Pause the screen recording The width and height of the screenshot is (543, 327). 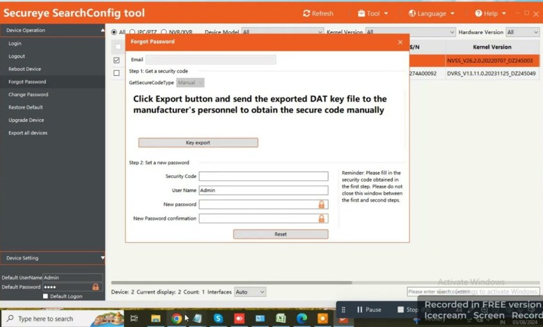[x=369, y=310]
